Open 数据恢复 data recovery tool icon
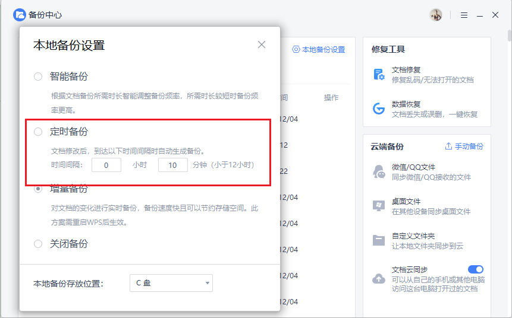 [x=379, y=109]
